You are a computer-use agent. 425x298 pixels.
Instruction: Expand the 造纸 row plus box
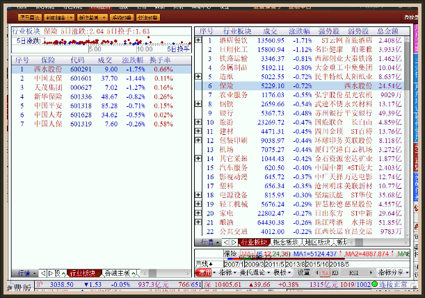pyautogui.click(x=198, y=76)
